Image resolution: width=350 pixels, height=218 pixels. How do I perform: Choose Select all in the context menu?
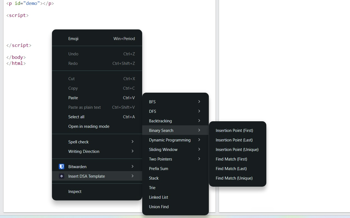click(97, 117)
